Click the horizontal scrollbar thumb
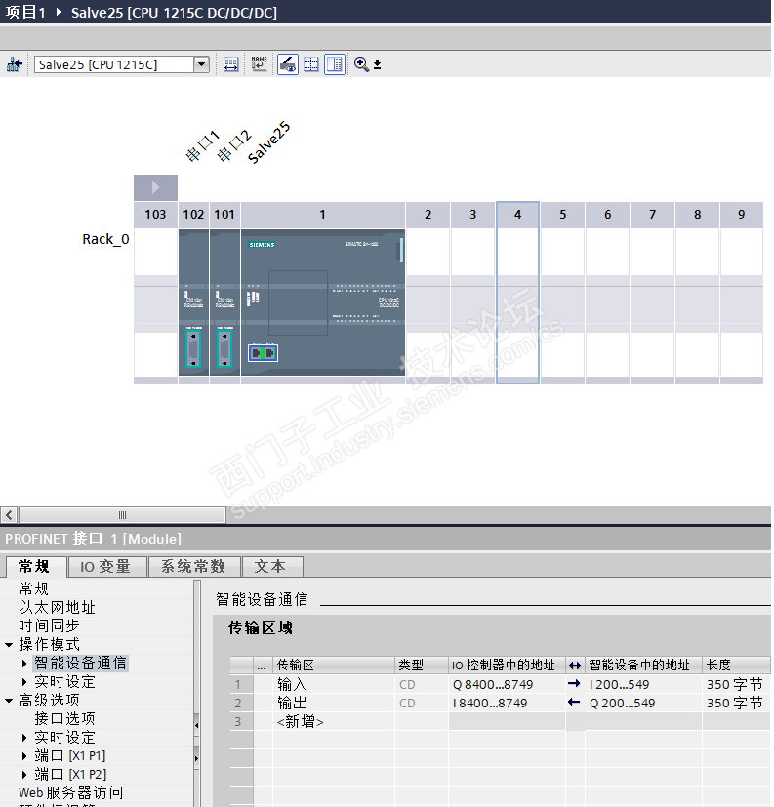This screenshot has height=807, width=774. 122,514
